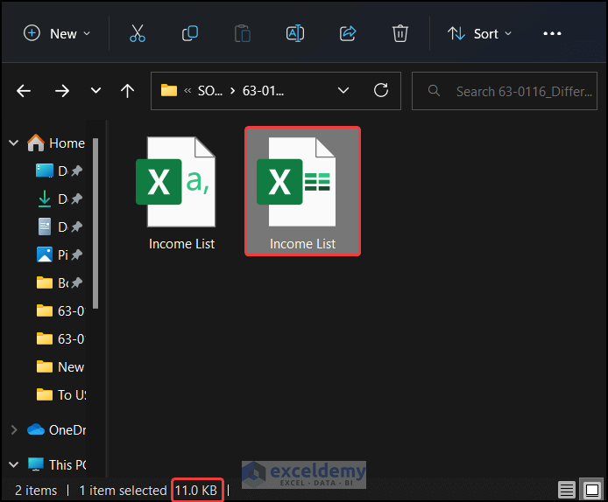
Task: Click the 2 items status text
Action: (x=36, y=491)
